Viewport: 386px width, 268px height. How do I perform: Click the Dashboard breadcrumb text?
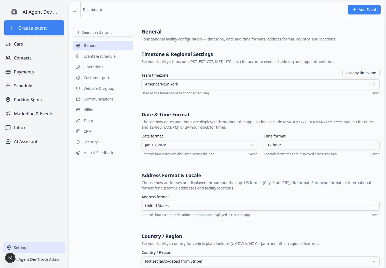92,10
